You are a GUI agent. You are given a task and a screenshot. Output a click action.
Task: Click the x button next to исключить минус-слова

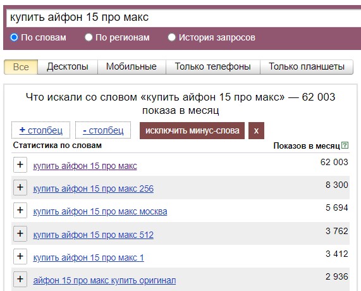256,131
